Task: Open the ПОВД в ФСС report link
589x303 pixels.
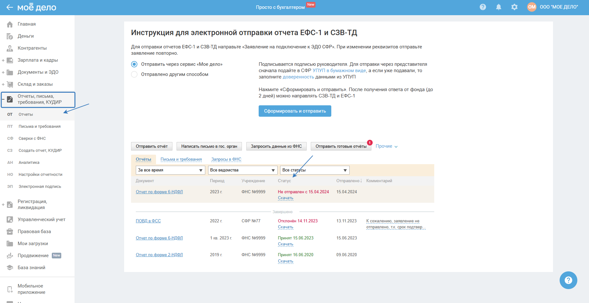Action: pos(148,221)
